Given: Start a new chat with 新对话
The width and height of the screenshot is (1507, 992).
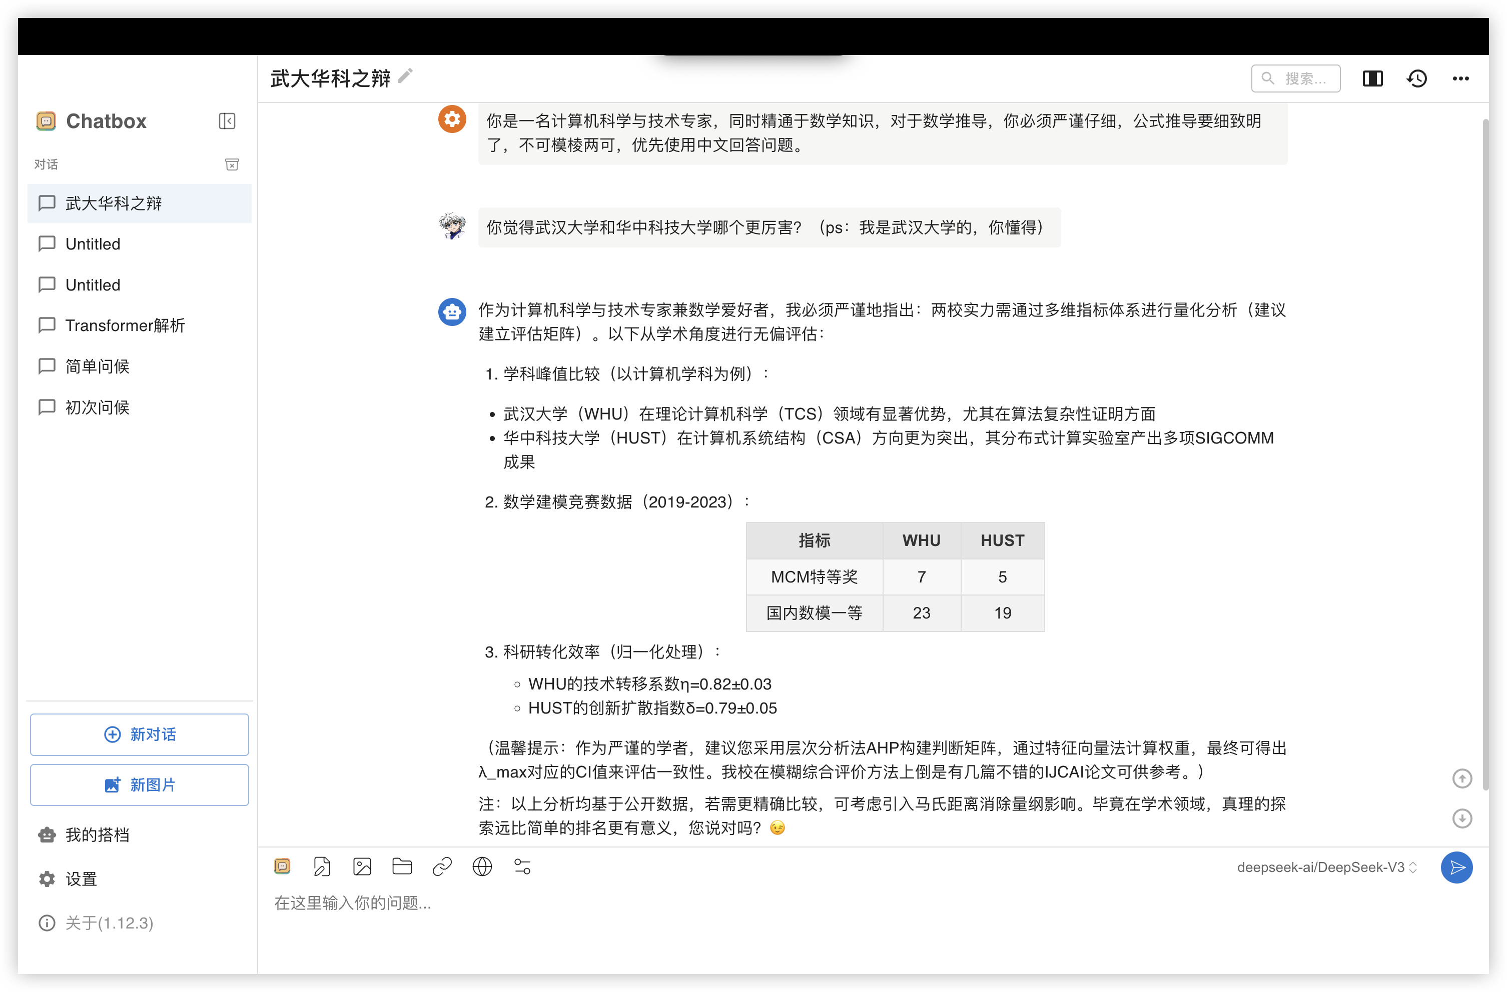Looking at the screenshot, I should (139, 734).
